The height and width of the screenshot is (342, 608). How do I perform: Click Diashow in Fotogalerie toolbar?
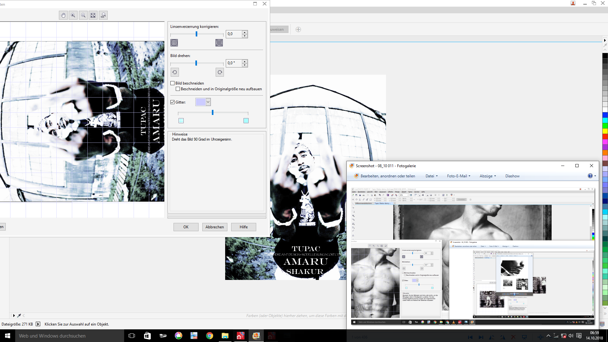tap(512, 176)
